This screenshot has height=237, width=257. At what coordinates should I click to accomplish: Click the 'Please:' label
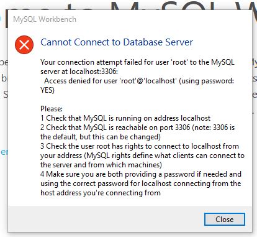(52, 109)
